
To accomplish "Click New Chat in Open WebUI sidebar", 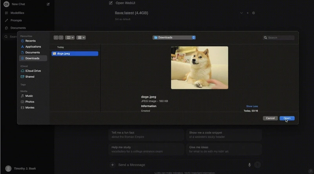I will (18, 4).
